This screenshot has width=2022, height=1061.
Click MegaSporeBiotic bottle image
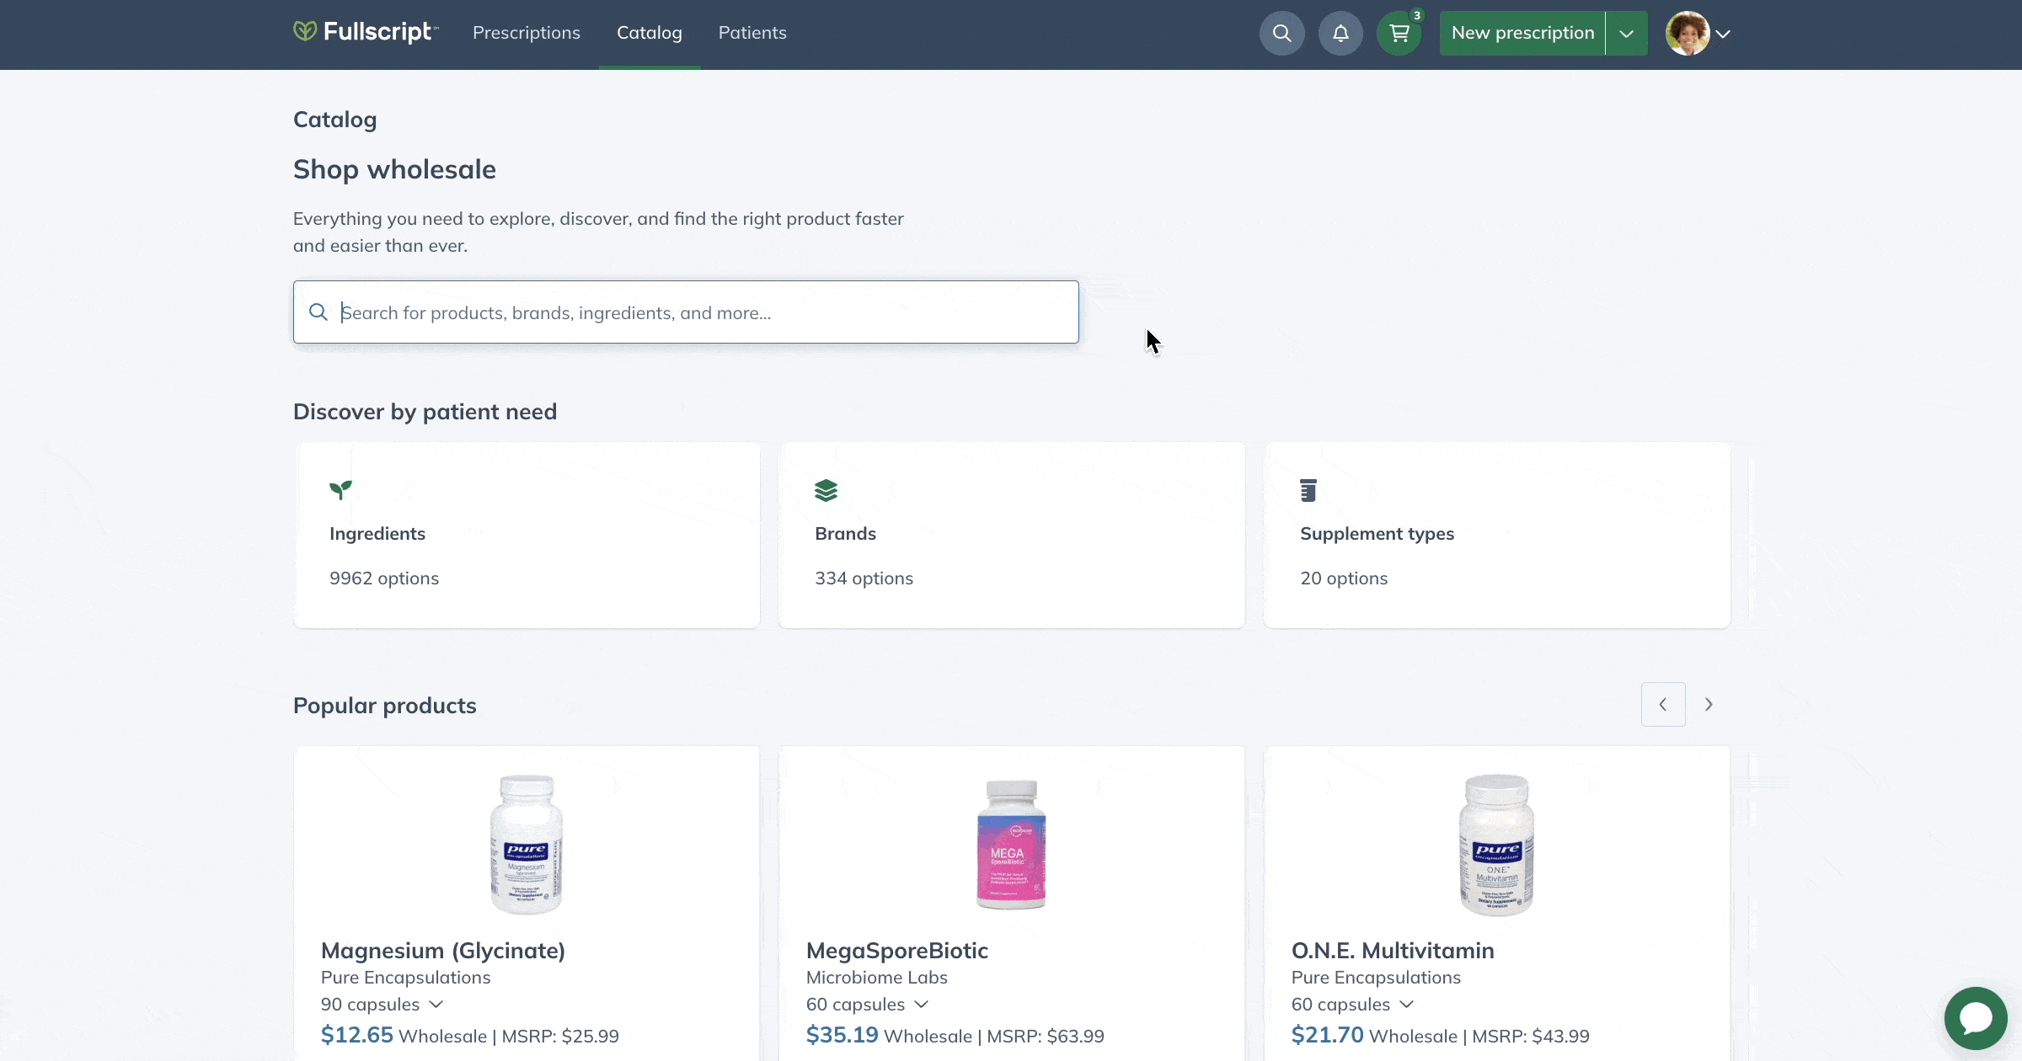point(1011,844)
